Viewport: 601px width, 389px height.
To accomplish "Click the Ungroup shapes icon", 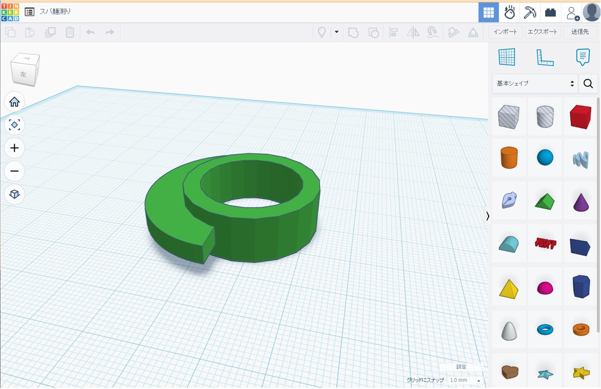I will 373,32.
